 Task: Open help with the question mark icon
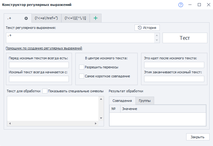pyautogui.click(x=181, y=5)
